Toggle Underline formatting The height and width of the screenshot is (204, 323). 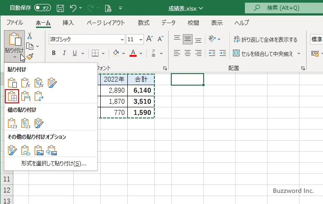(75, 53)
